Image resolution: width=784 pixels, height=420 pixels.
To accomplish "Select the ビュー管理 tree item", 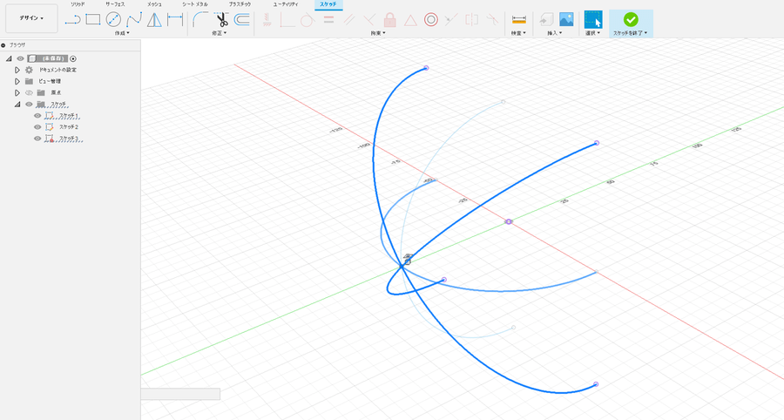I will 50,81.
